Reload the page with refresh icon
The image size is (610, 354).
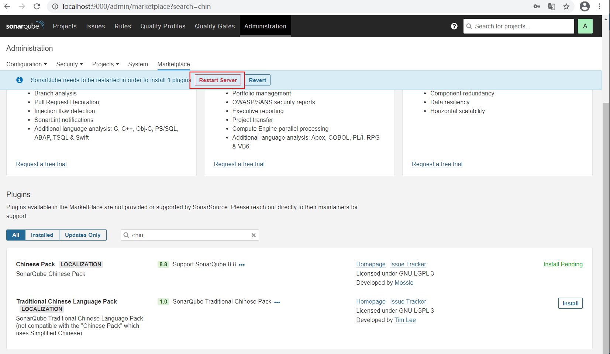coord(37,6)
